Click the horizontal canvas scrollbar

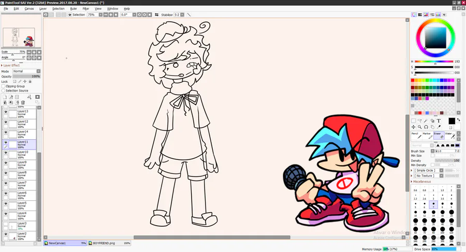(x=212, y=237)
